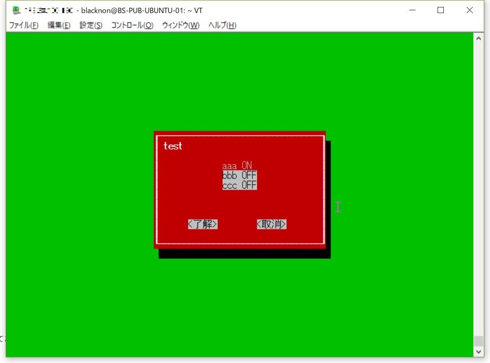The height and width of the screenshot is (363, 490).
Task: Click the Tera Term icon in title bar
Action: click(17, 10)
